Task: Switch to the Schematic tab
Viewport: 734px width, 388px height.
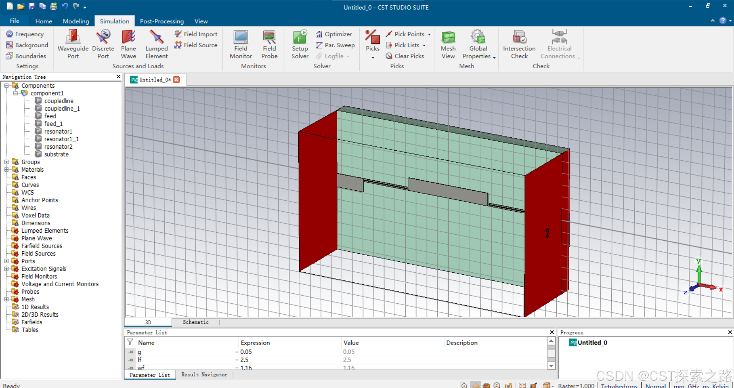Action: click(196, 322)
